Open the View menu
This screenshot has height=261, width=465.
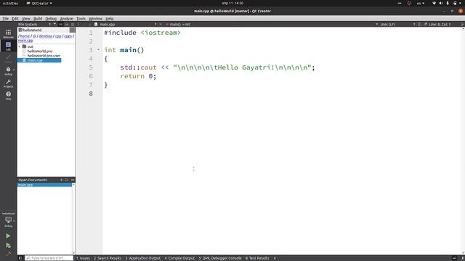click(26, 18)
